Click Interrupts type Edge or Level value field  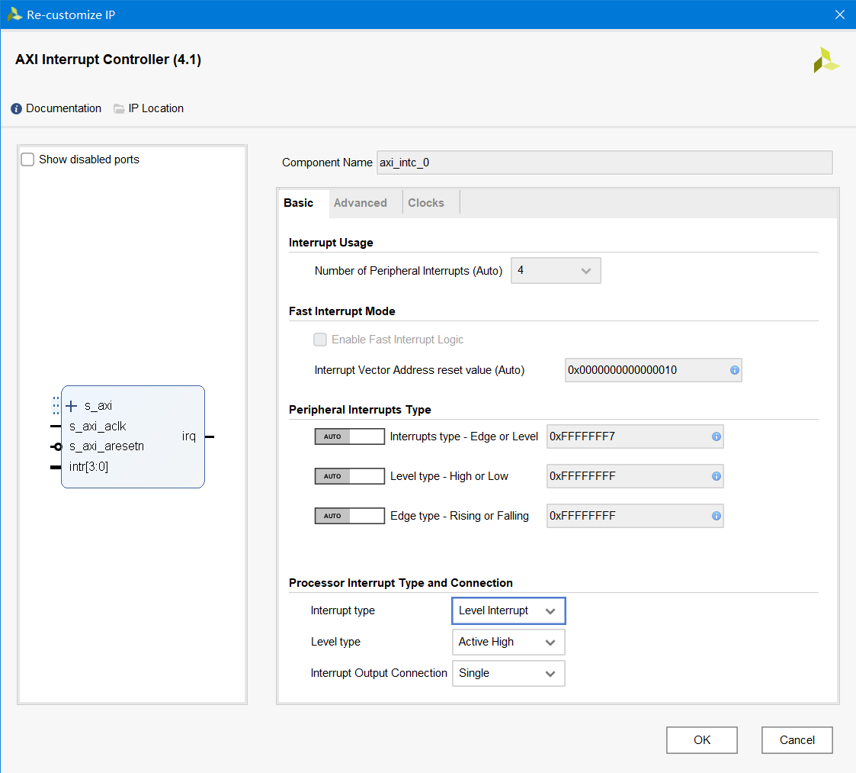[x=635, y=436]
